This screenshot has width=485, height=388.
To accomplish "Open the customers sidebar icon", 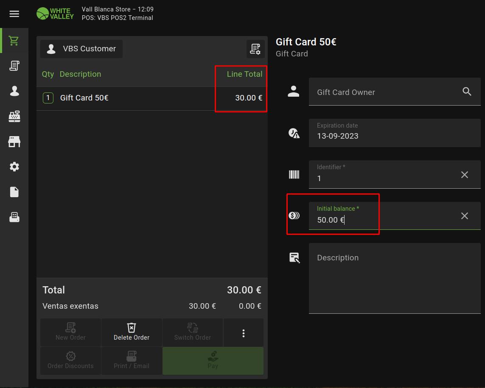I will (x=14, y=91).
